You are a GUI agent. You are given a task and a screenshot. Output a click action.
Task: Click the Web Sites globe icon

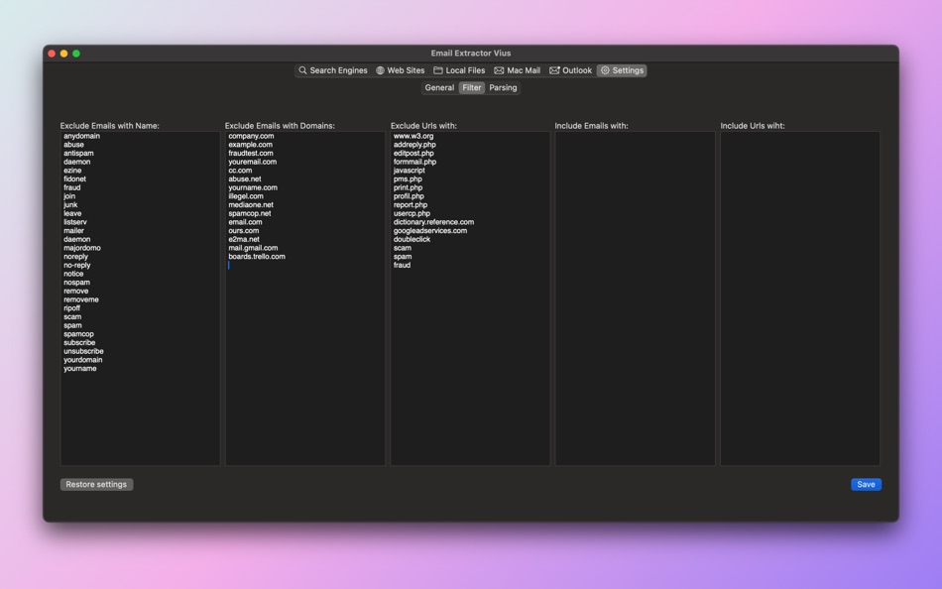[x=379, y=70]
